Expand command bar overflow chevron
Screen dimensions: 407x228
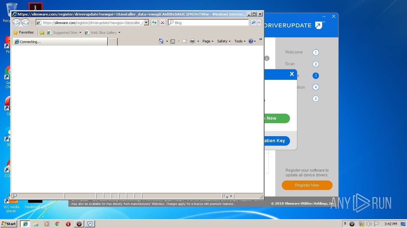click(260, 39)
